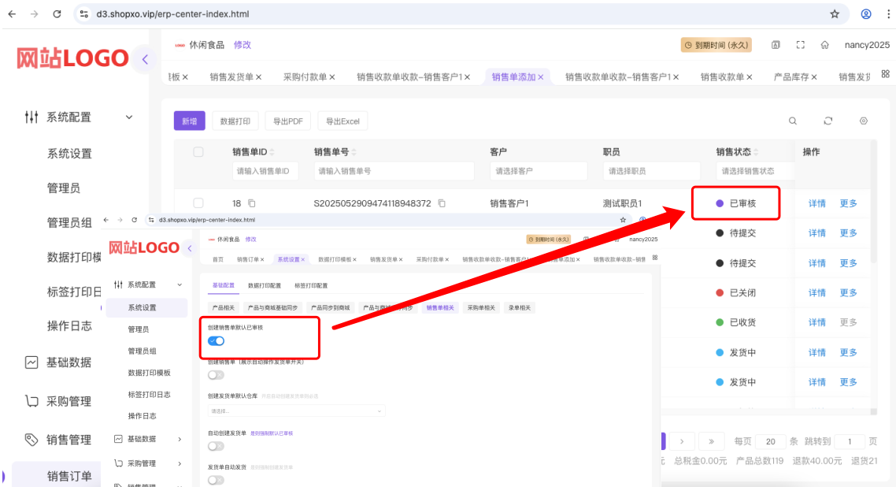Sort the table by 销售单号 column
This screenshot has width=896, height=487.
point(354,152)
